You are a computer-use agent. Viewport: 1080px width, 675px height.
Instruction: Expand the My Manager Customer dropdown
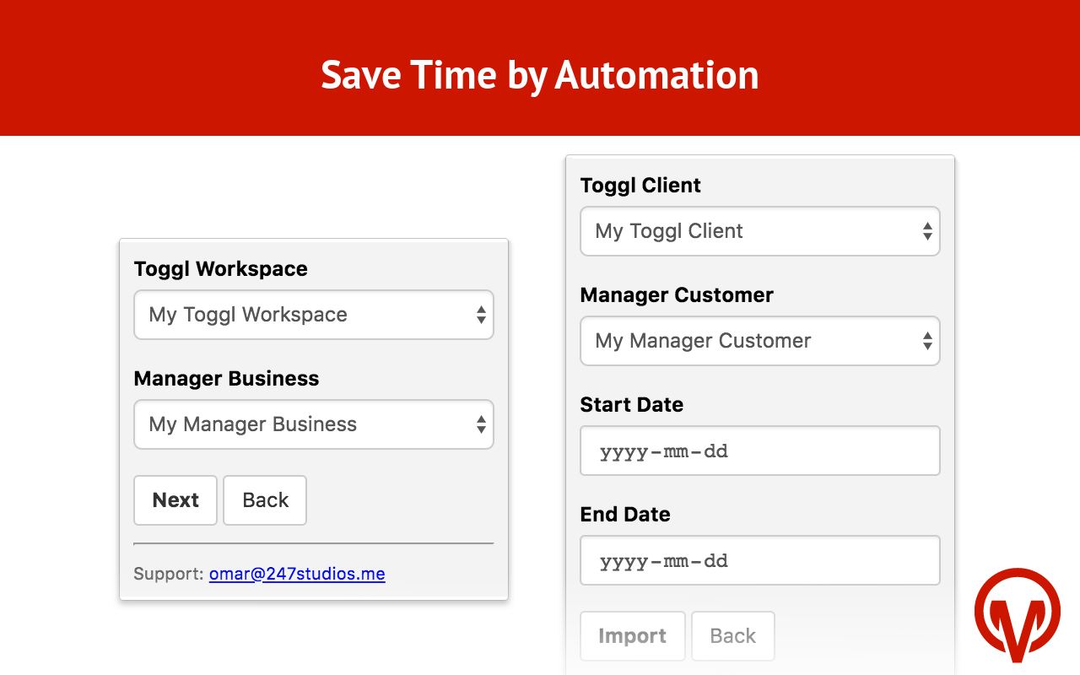click(760, 341)
